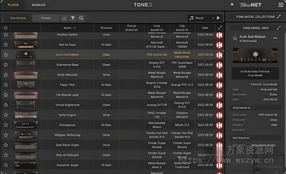Click the IK logo on Arch And Ribbon row
Screen dimensions: 286x174
[219, 55]
